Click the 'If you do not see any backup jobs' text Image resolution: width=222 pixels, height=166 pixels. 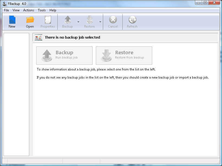pyautogui.click(x=123, y=77)
